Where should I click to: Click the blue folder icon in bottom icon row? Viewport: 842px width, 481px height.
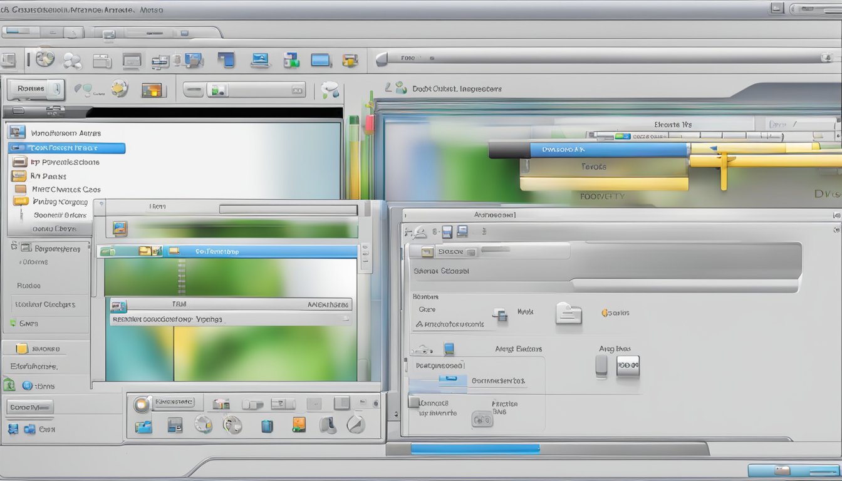tap(143, 427)
